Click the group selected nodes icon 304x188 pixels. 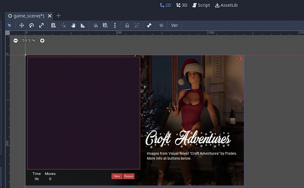click(137, 25)
